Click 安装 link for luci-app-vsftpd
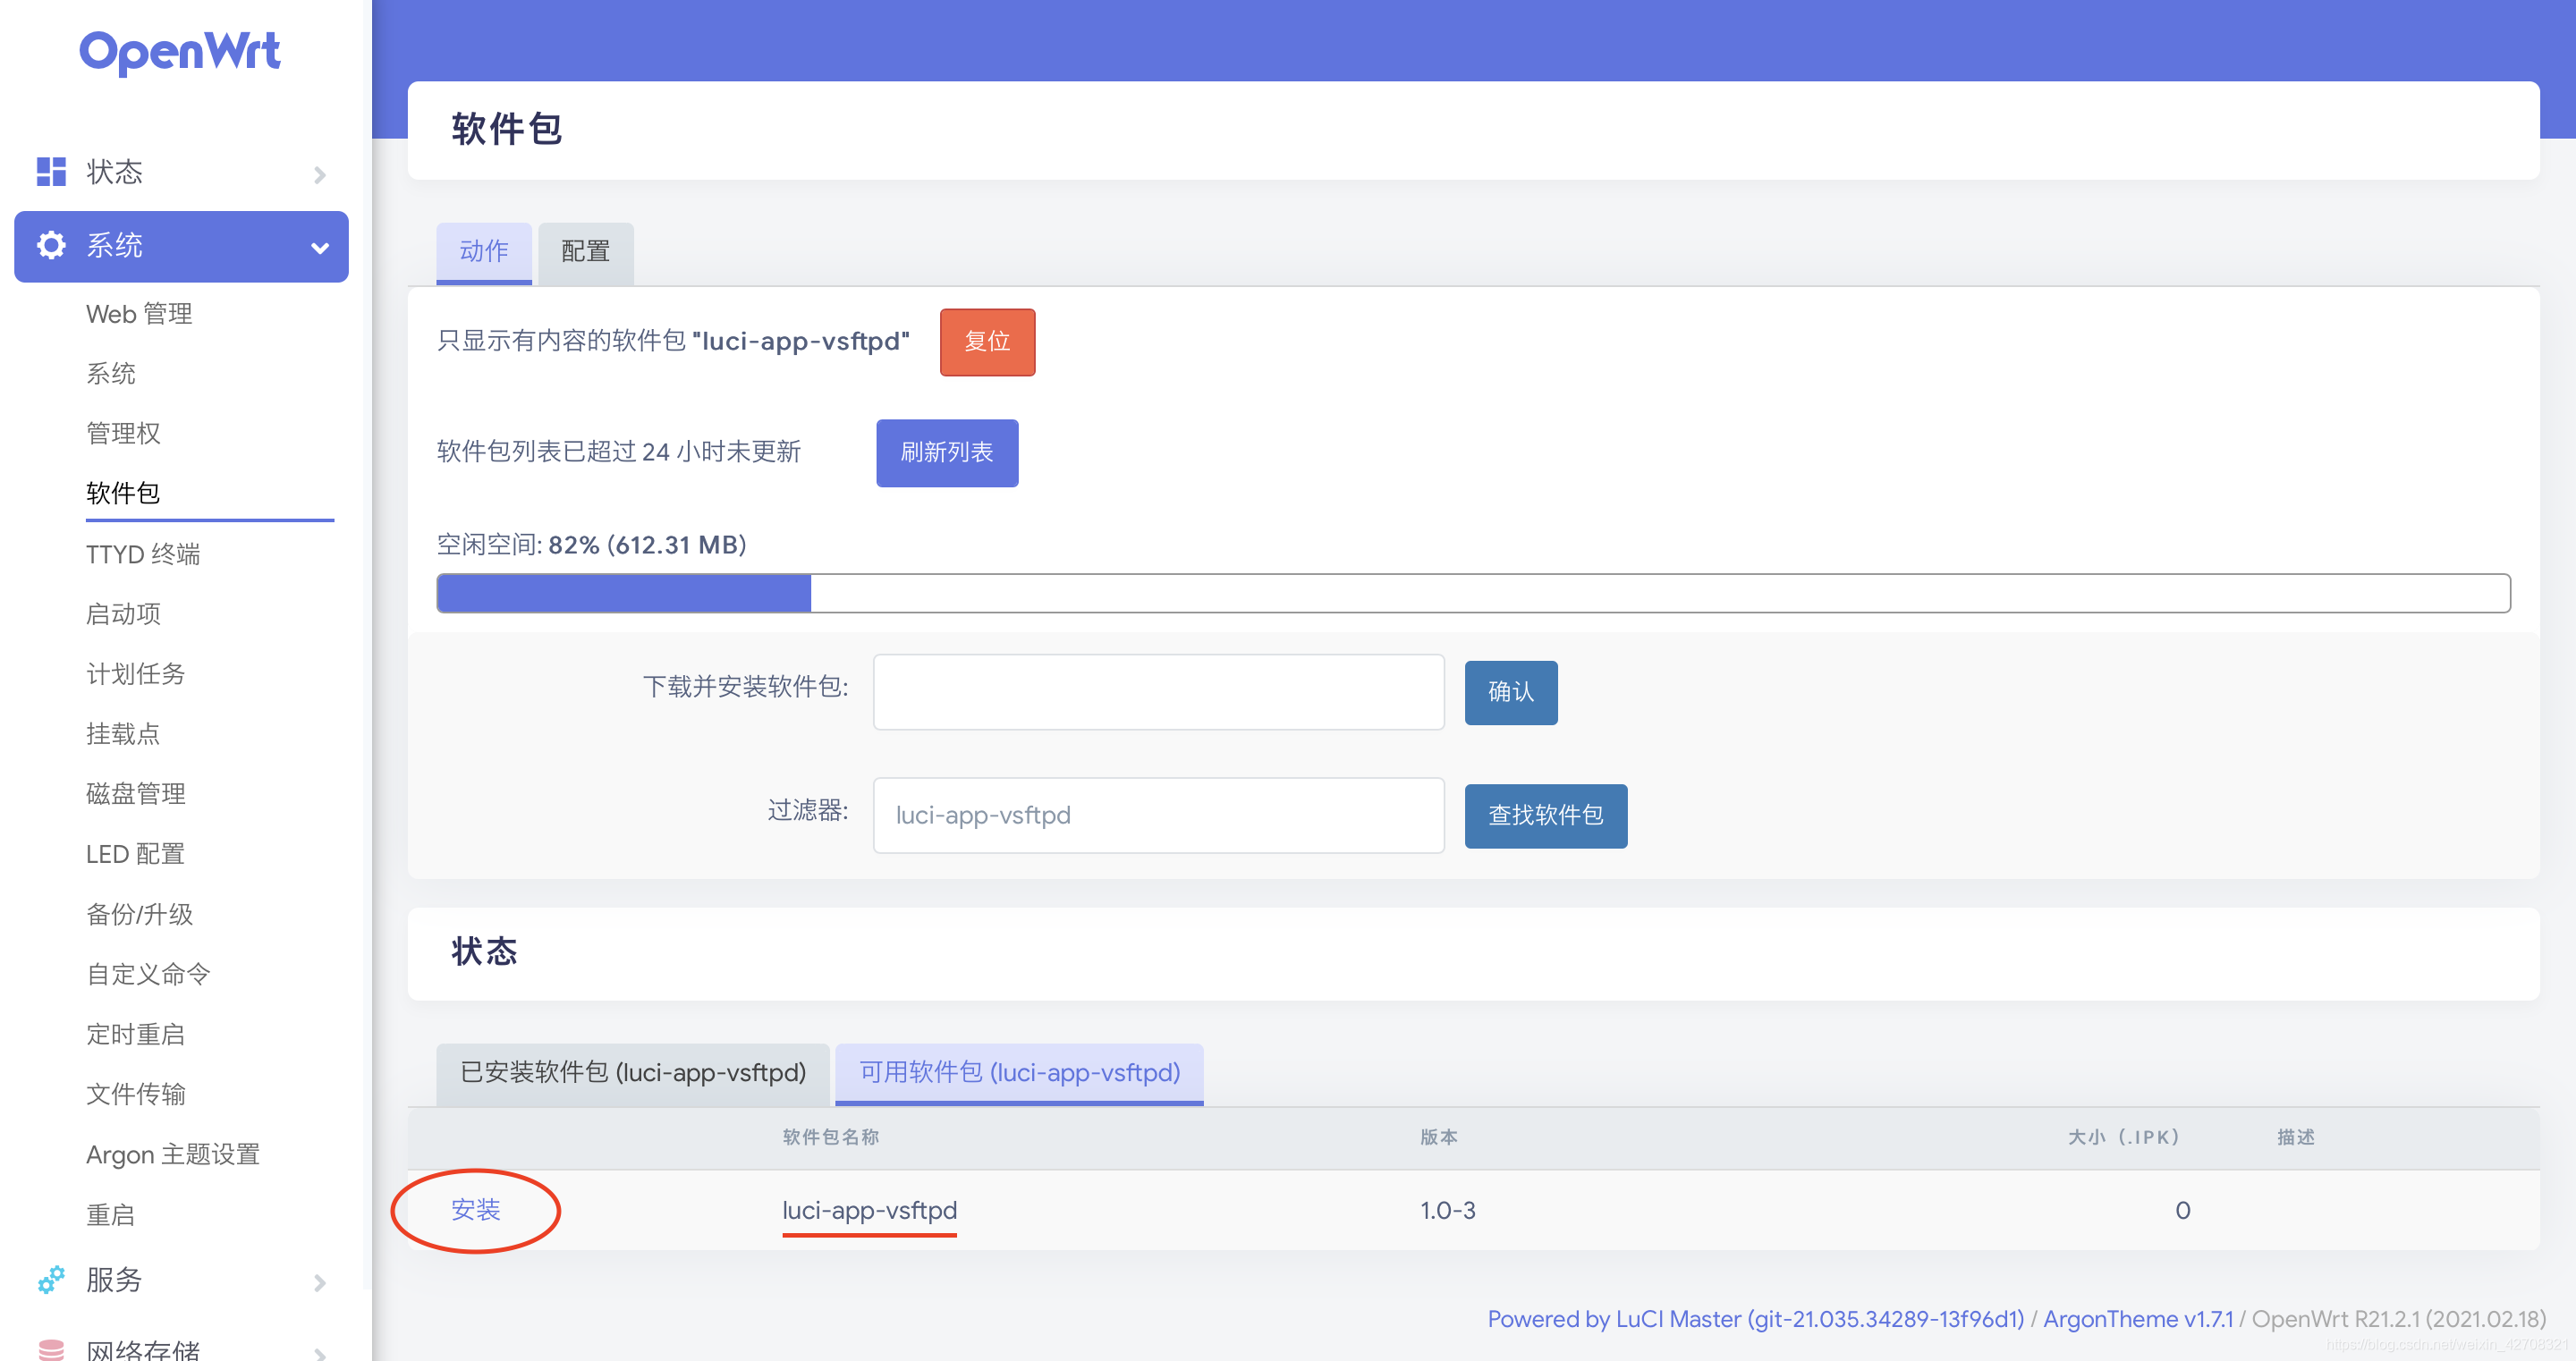The height and width of the screenshot is (1361, 2576). [x=475, y=1210]
